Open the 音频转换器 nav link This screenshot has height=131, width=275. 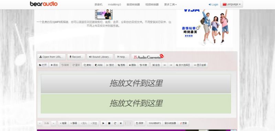coord(133,4)
